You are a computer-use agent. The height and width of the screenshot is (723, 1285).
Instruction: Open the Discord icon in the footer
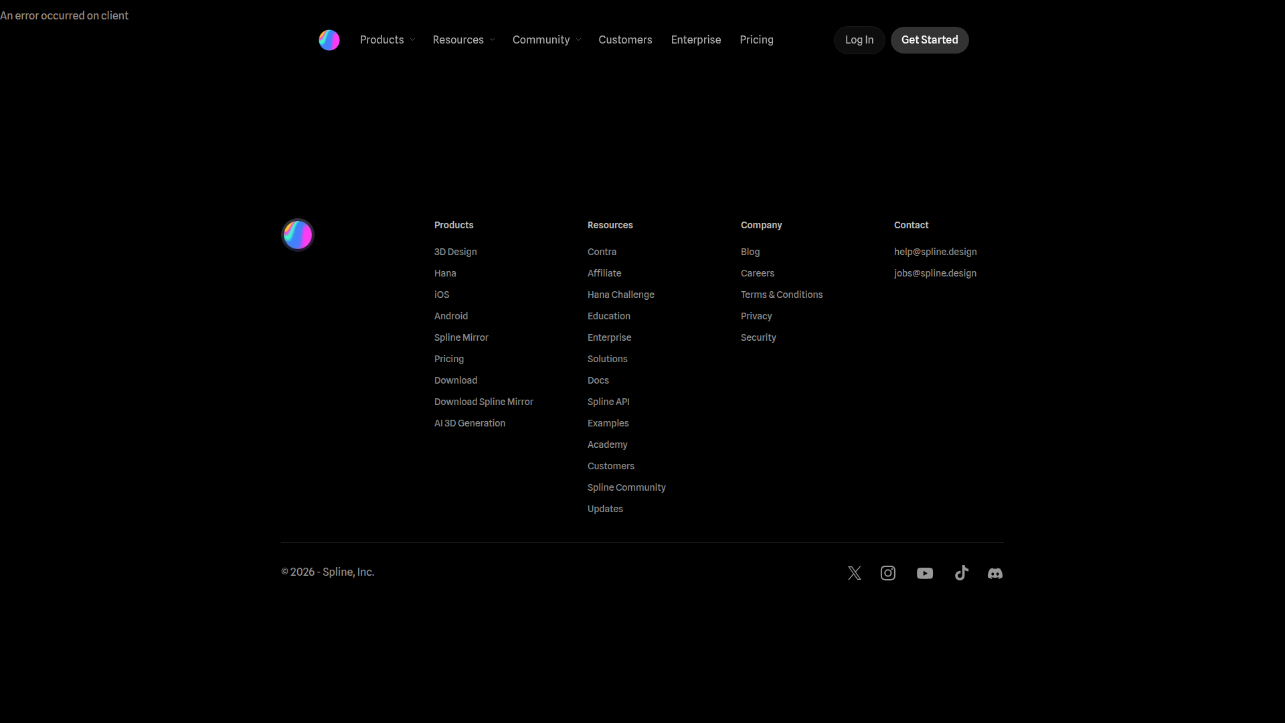click(995, 573)
